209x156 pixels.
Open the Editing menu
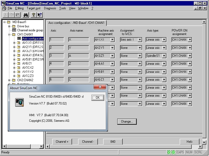coord(19,8)
